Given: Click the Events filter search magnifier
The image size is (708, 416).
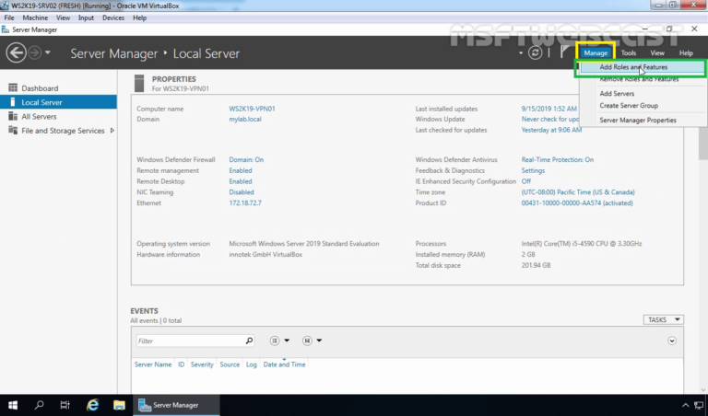Looking at the screenshot, I should [249, 341].
